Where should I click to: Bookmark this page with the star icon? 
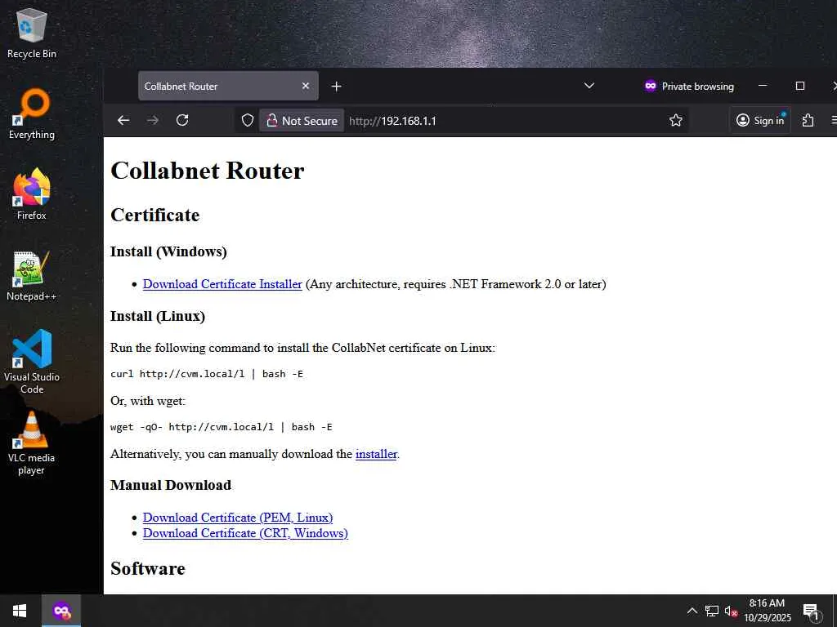point(676,121)
